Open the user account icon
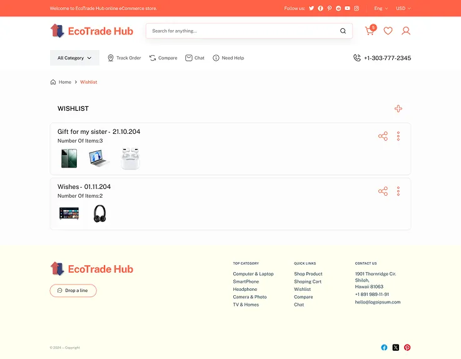 406,31
